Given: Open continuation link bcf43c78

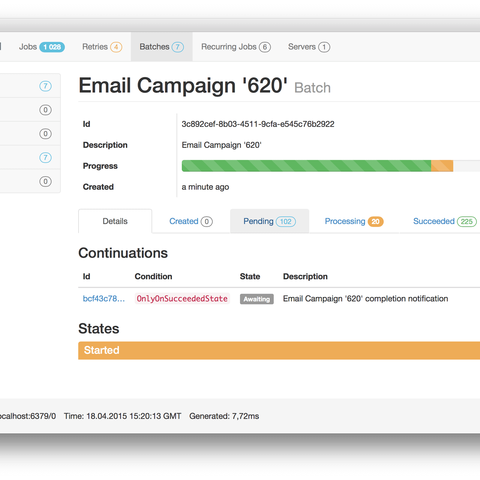Looking at the screenshot, I should tap(103, 299).
